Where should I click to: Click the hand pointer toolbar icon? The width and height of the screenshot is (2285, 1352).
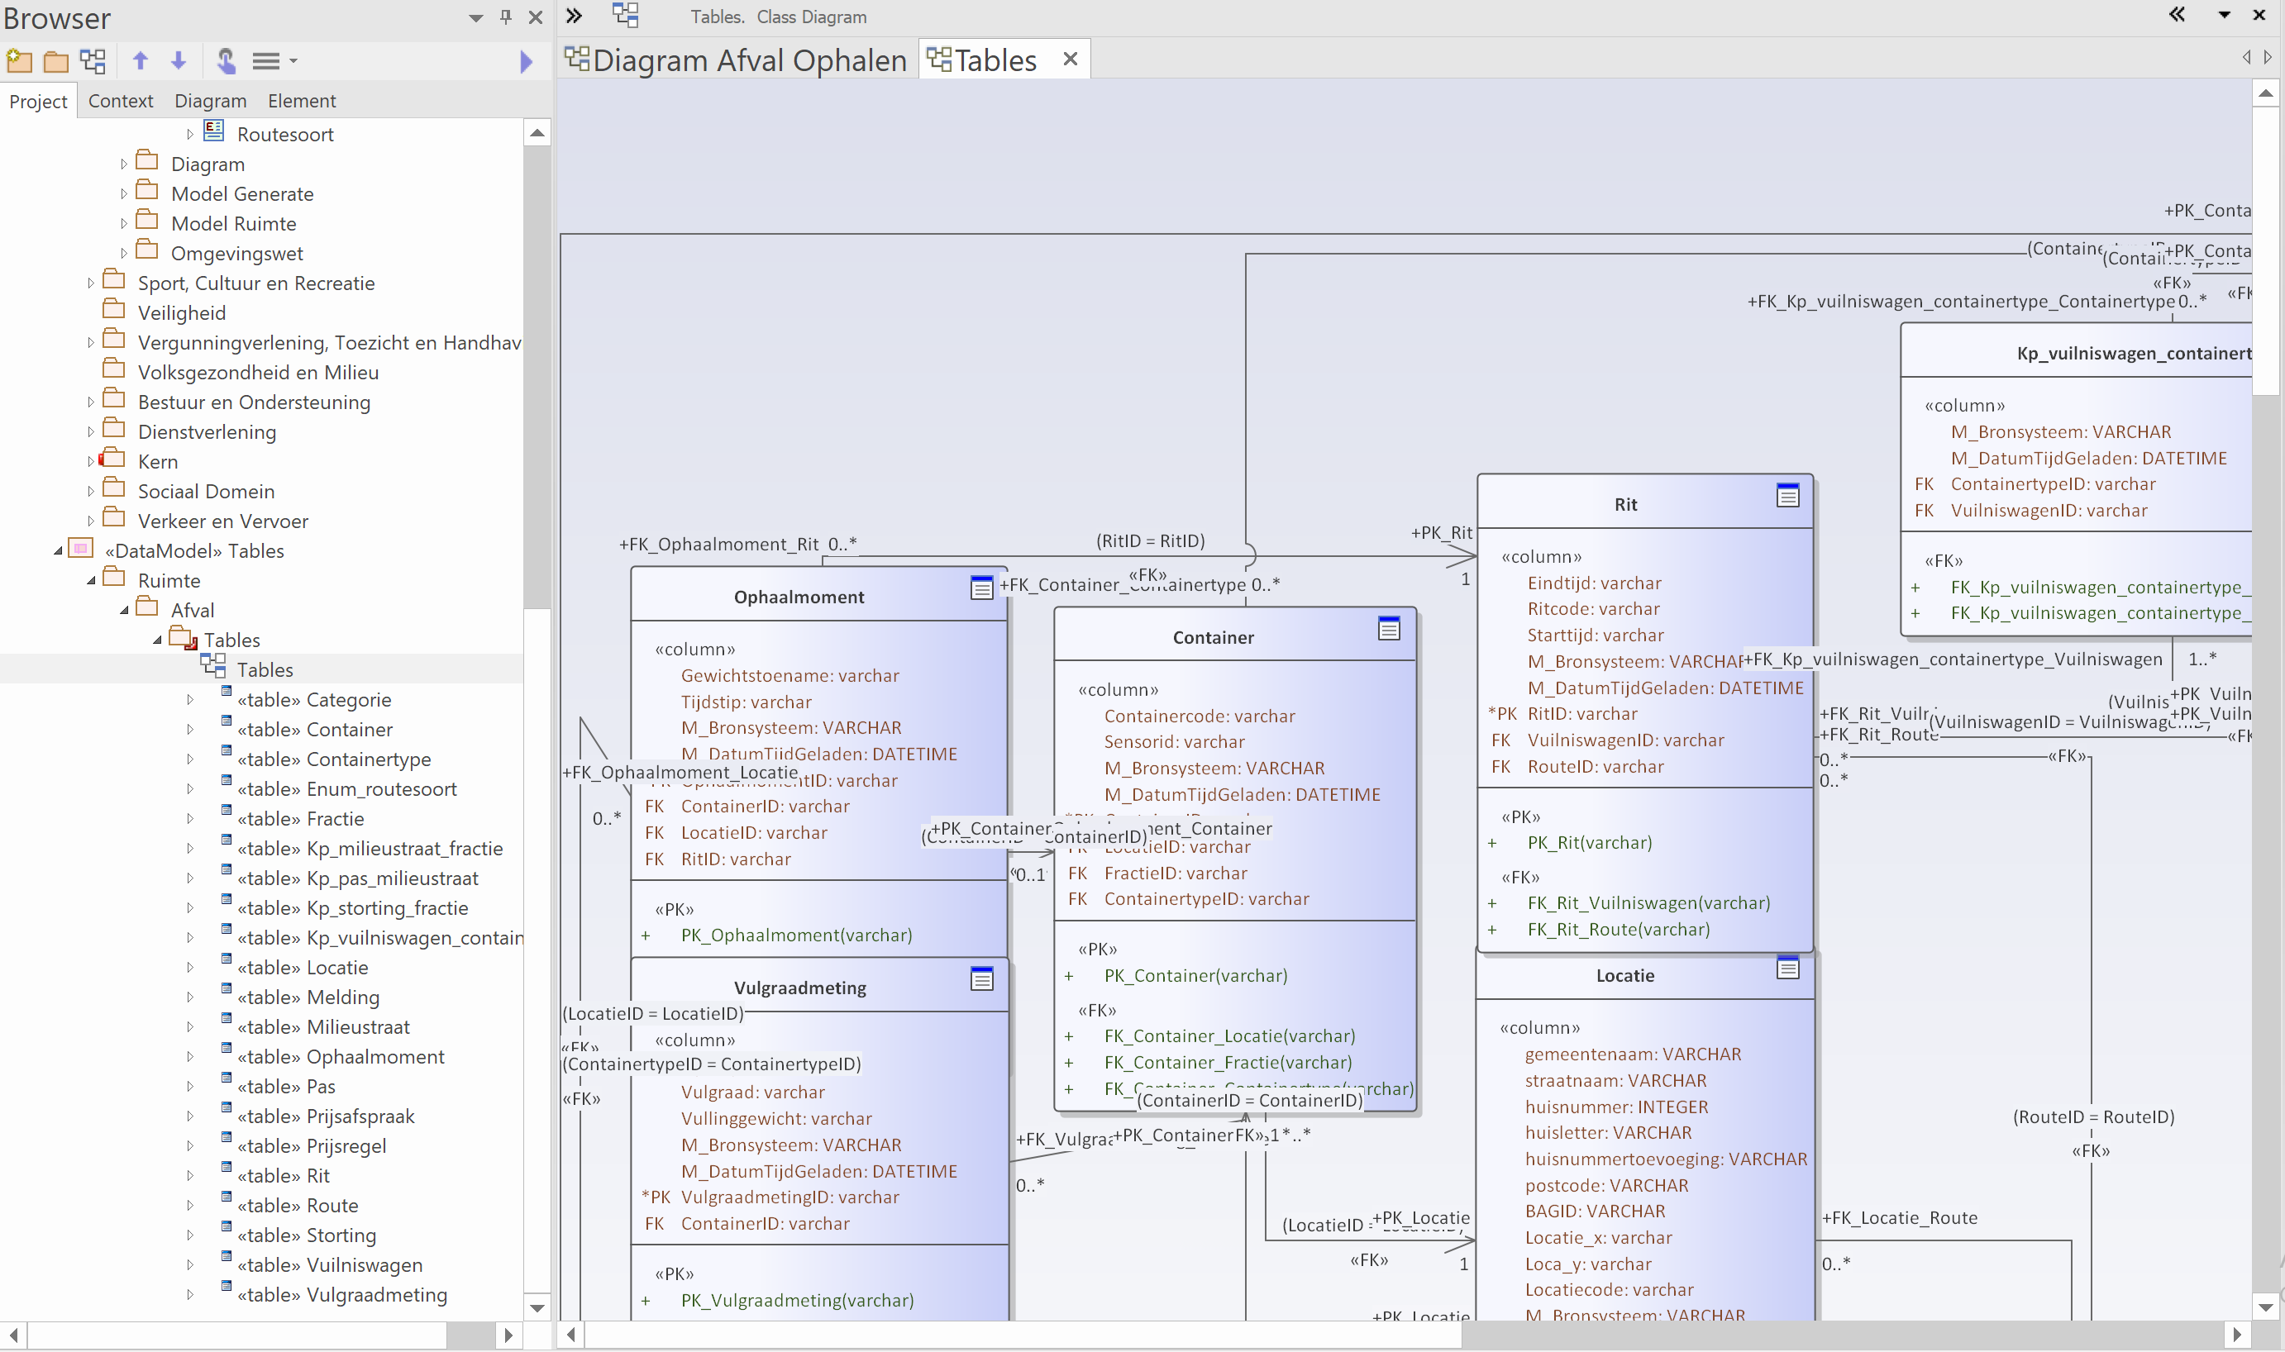point(226,61)
